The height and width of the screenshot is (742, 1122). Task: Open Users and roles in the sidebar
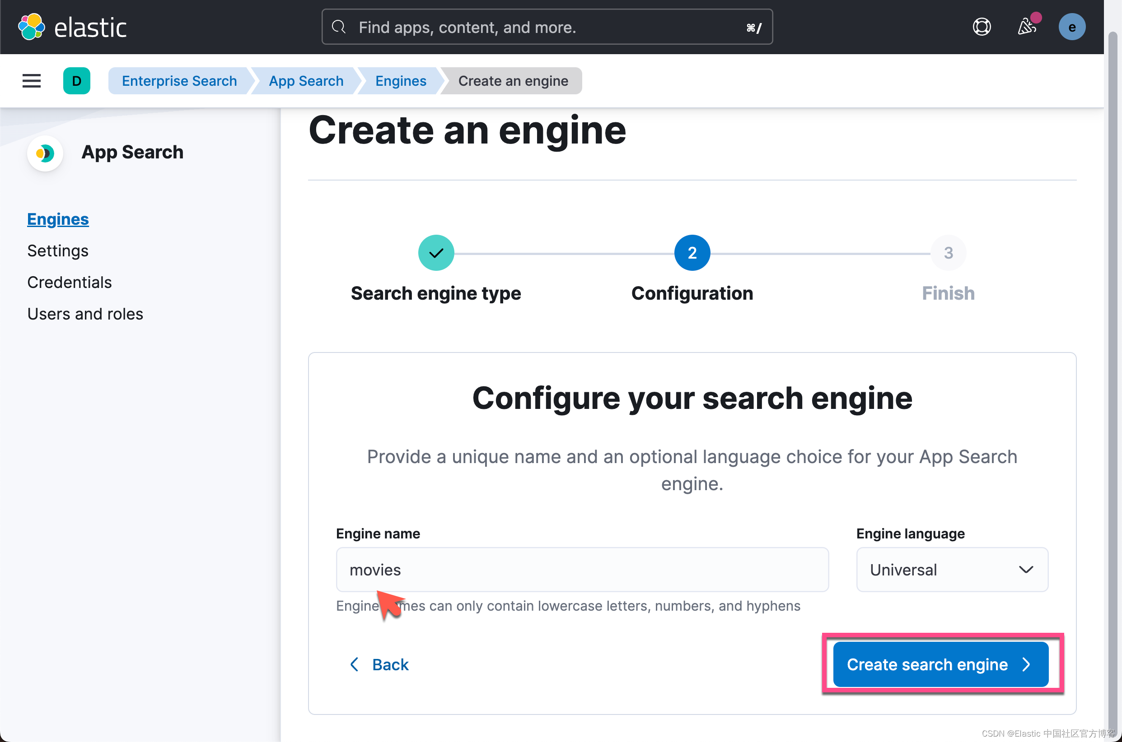click(85, 314)
